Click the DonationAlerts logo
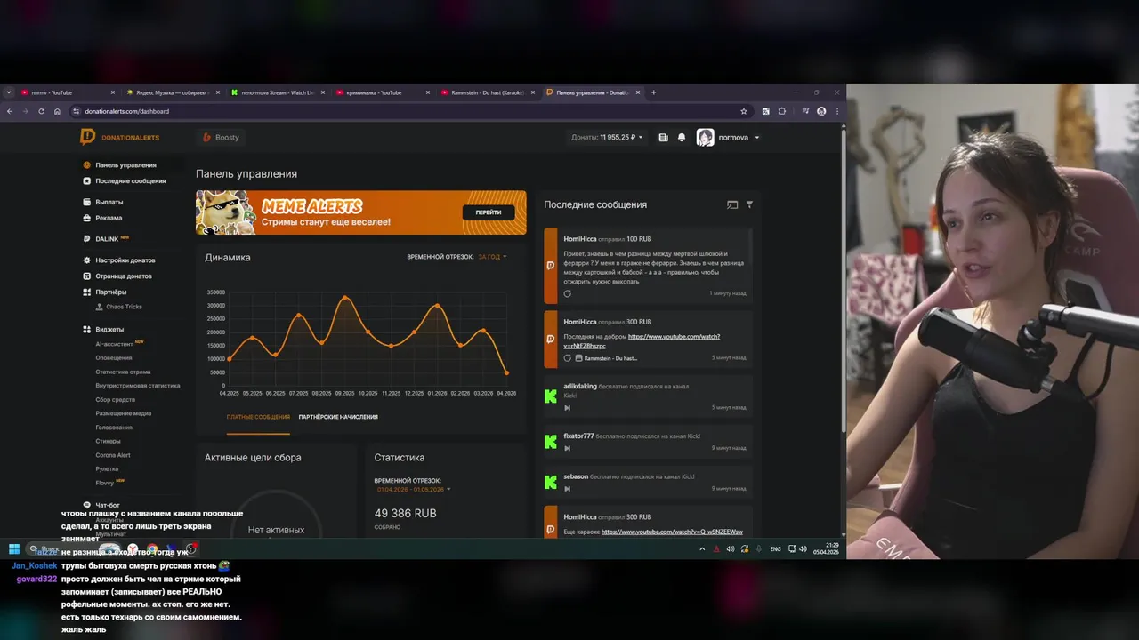This screenshot has width=1139, height=640. pyautogui.click(x=120, y=137)
